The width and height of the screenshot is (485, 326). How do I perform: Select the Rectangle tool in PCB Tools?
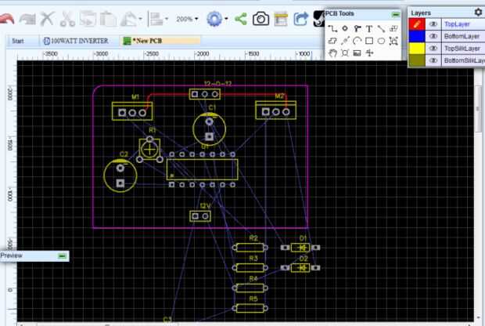[x=369, y=41]
